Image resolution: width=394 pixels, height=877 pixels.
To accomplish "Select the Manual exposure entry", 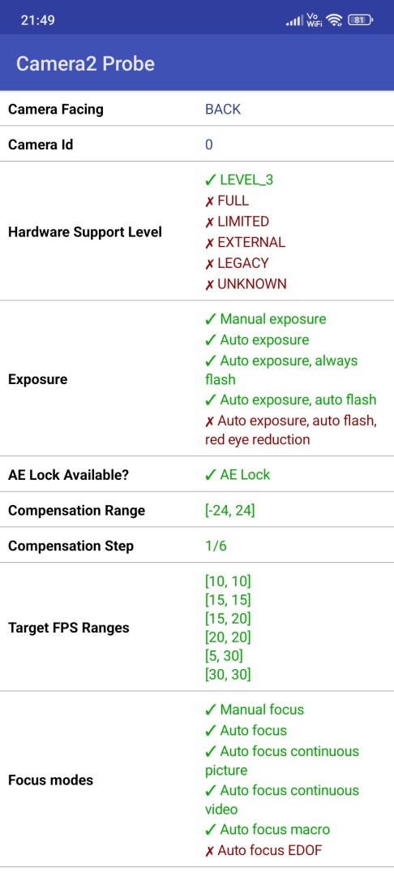I will click(x=266, y=319).
